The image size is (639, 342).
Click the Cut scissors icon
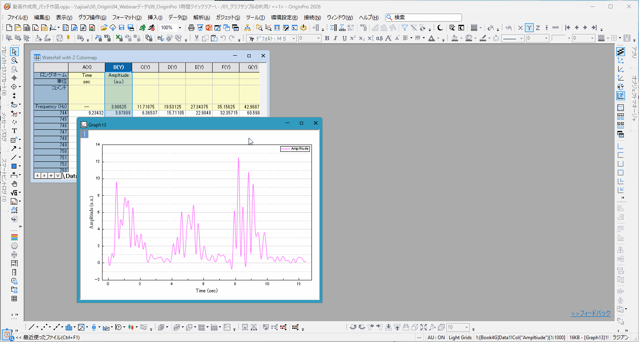tap(197, 38)
